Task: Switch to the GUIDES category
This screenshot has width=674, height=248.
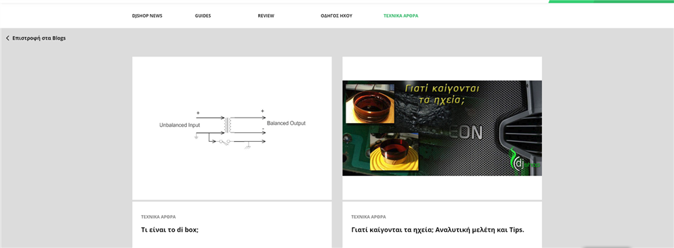Action: pyautogui.click(x=203, y=16)
